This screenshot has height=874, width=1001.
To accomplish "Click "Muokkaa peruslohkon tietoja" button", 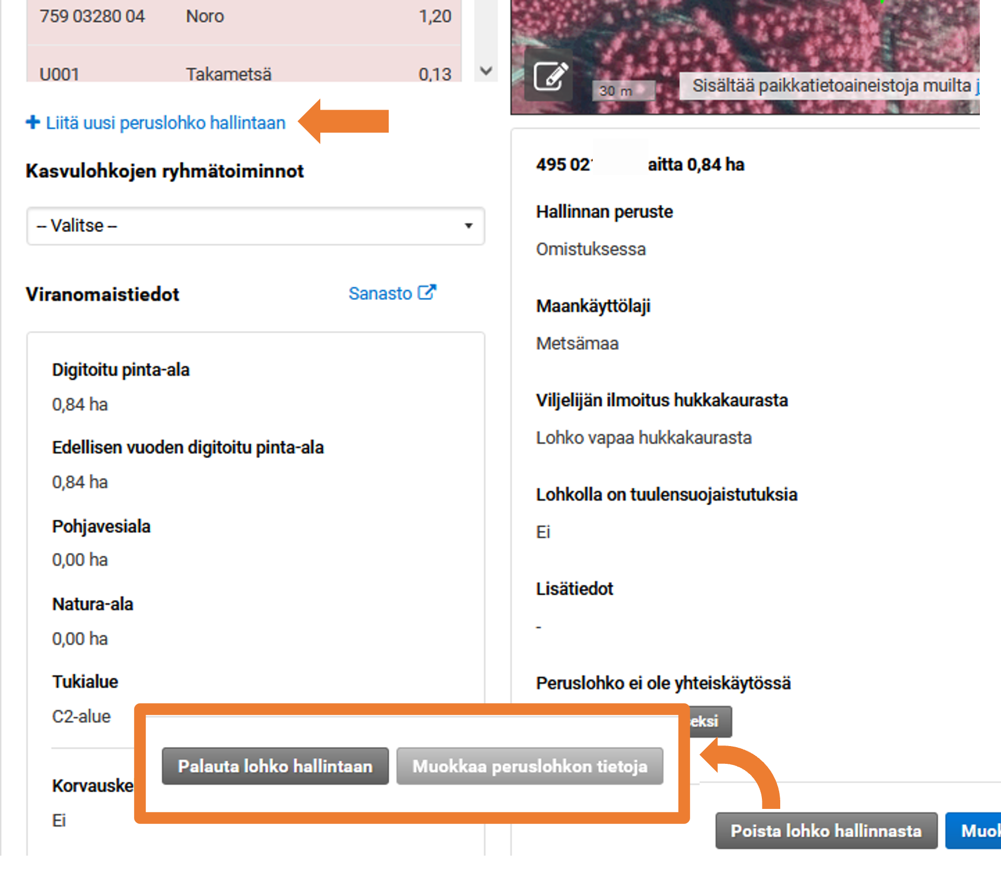I will pyautogui.click(x=529, y=766).
